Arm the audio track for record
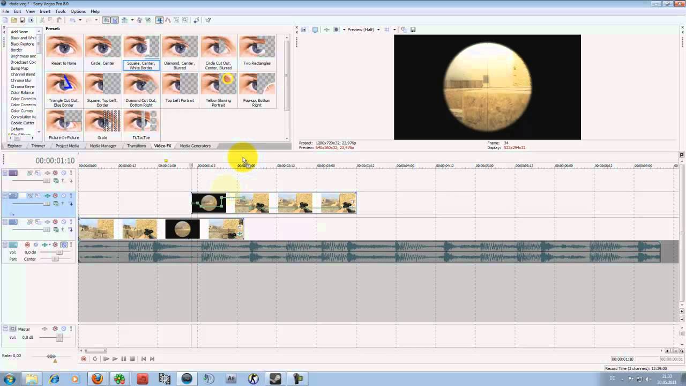 tap(27, 244)
